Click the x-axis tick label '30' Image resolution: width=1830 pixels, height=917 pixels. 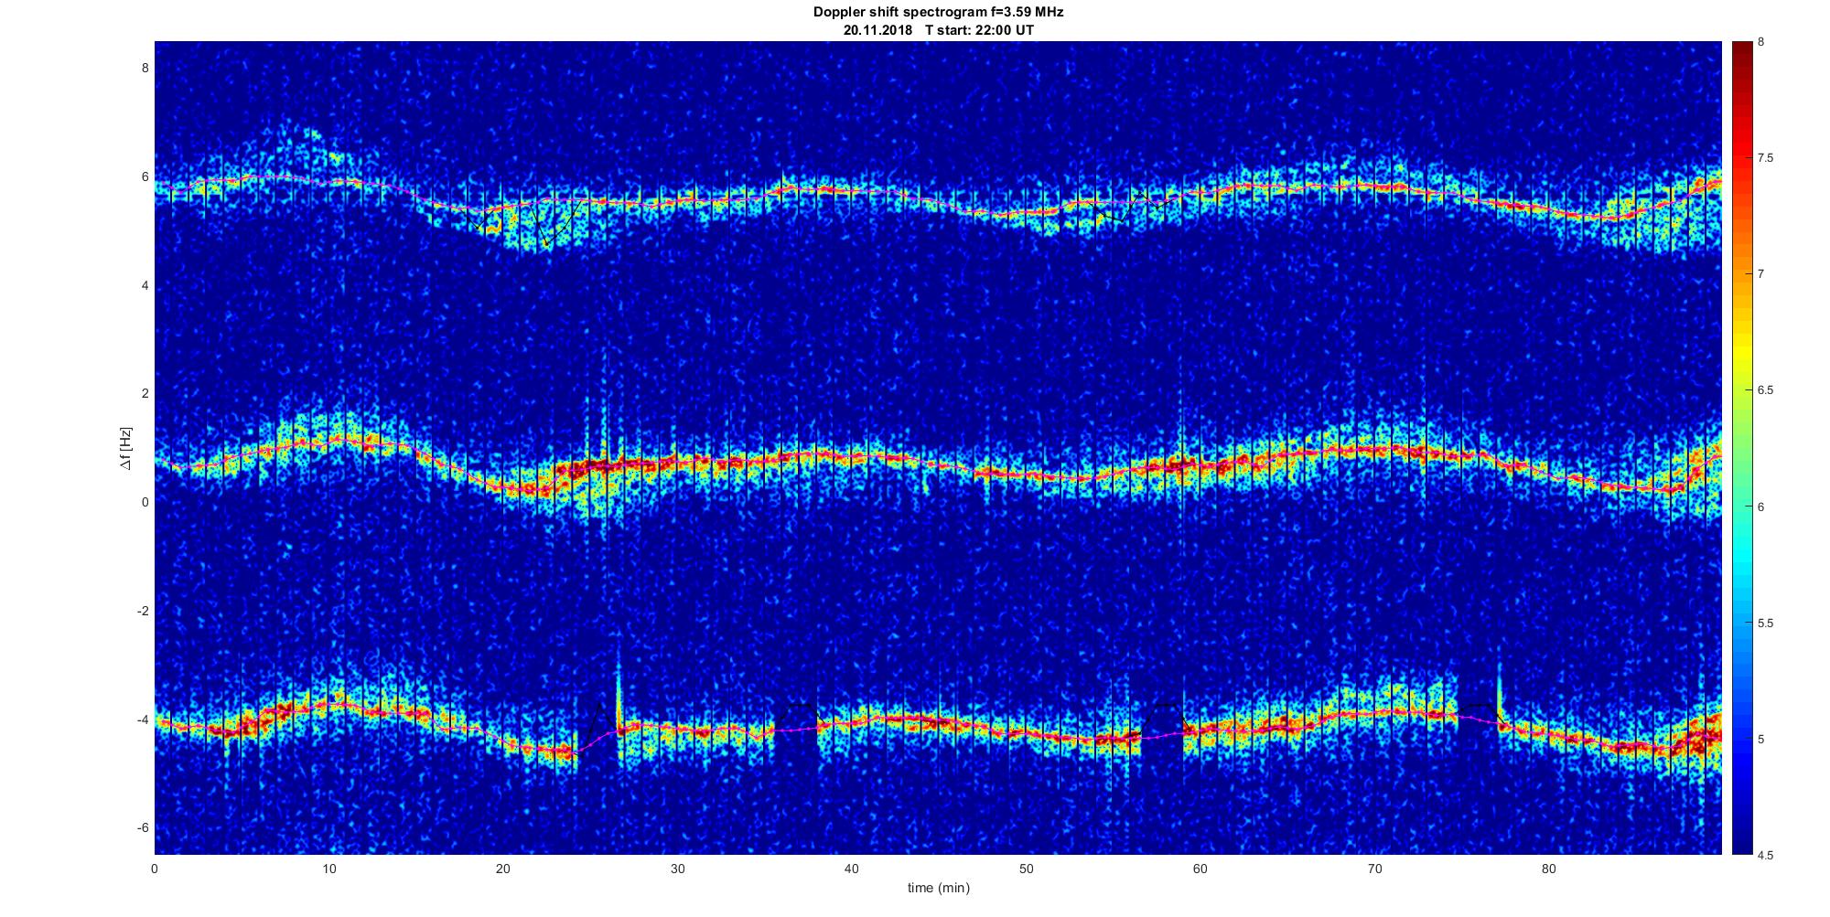677,869
